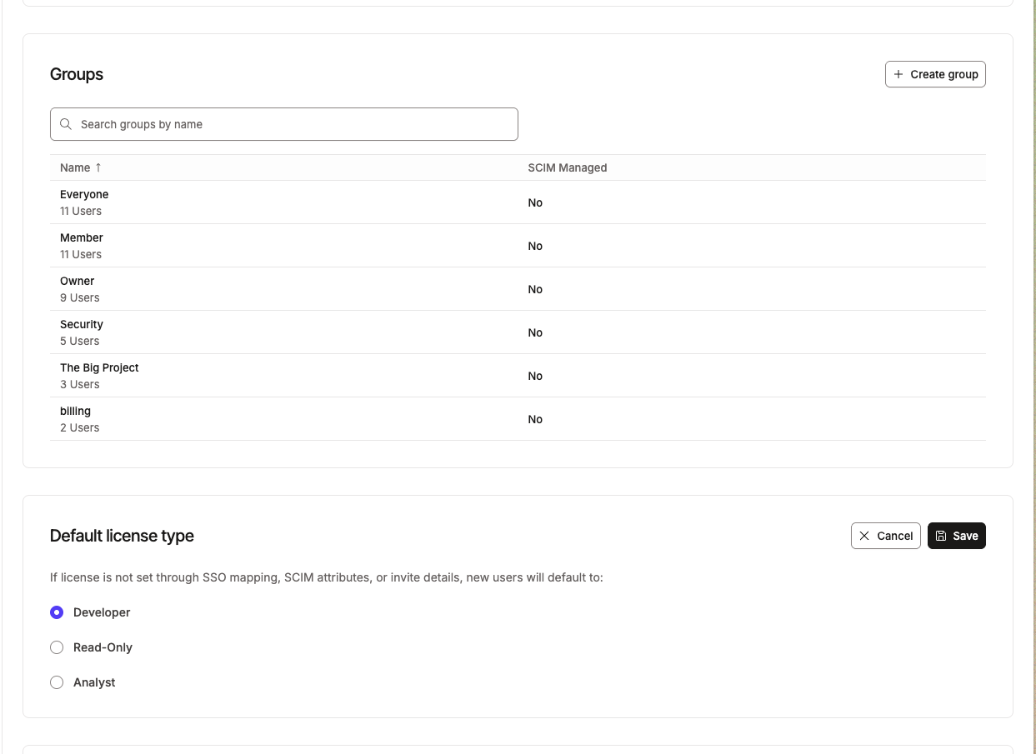Click the SCIM value No for Member

tap(535, 246)
